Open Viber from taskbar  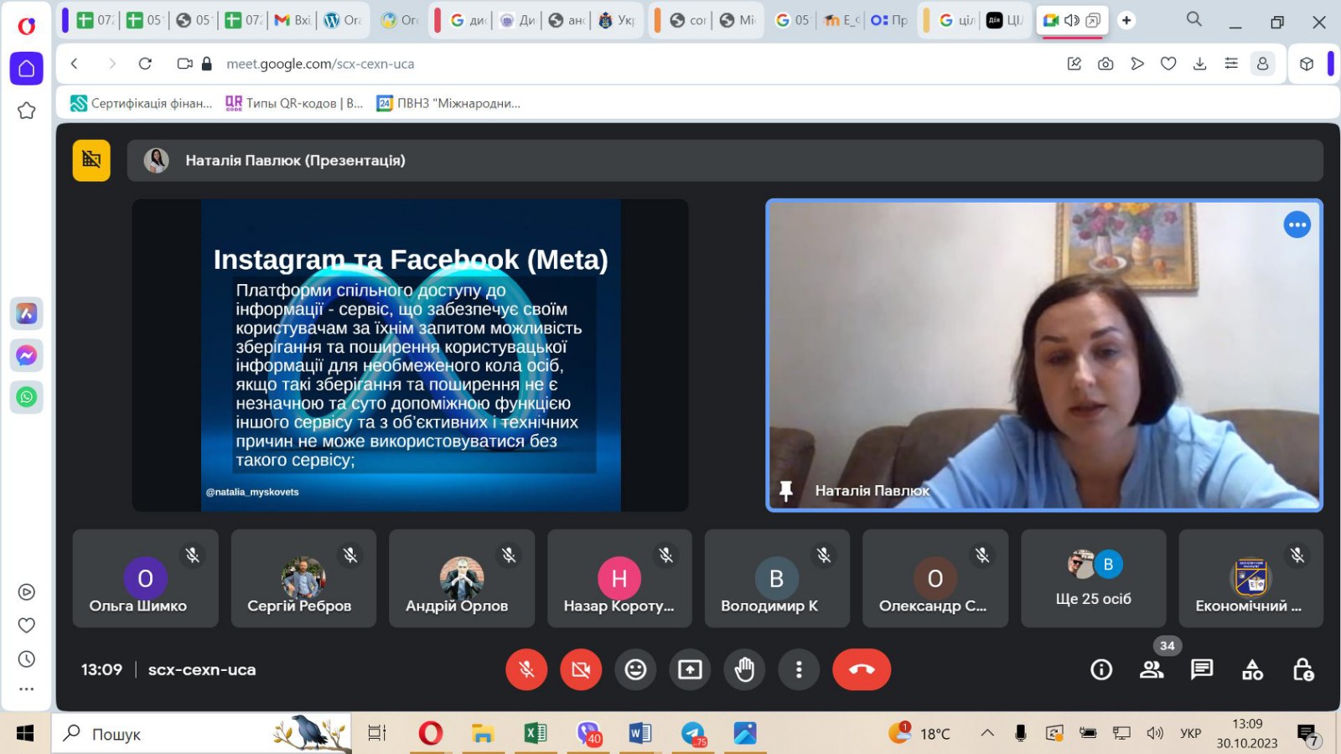click(x=588, y=734)
